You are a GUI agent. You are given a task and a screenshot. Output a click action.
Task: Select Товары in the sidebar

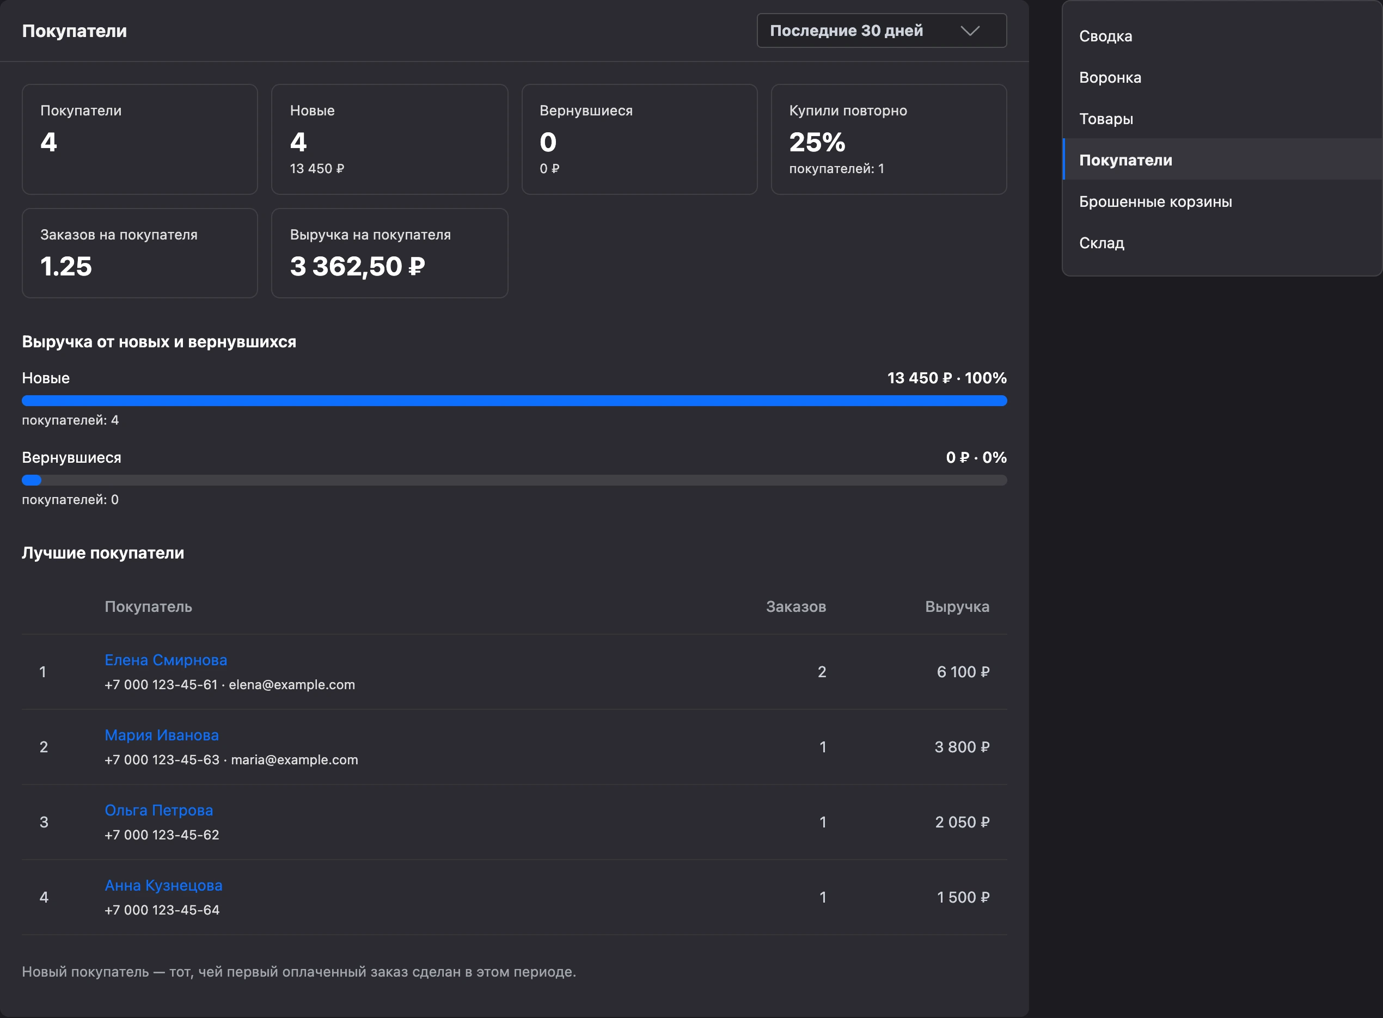point(1221,118)
